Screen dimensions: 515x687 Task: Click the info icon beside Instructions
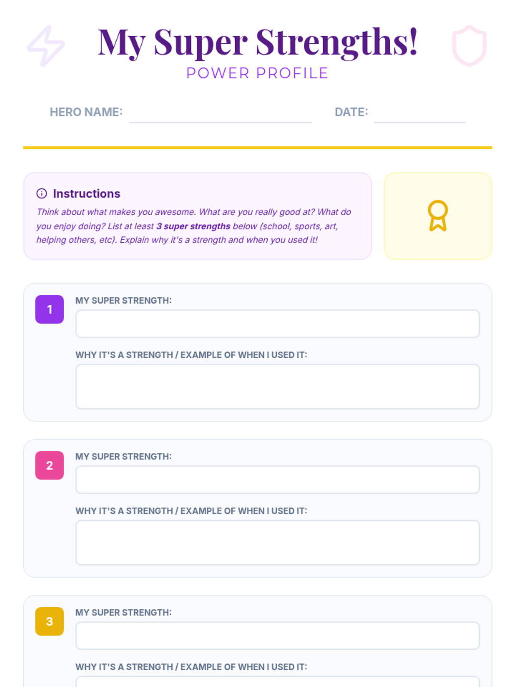pyautogui.click(x=42, y=194)
